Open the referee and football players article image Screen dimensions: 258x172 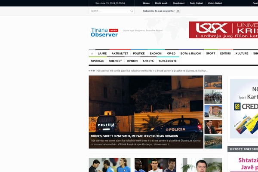110,165
